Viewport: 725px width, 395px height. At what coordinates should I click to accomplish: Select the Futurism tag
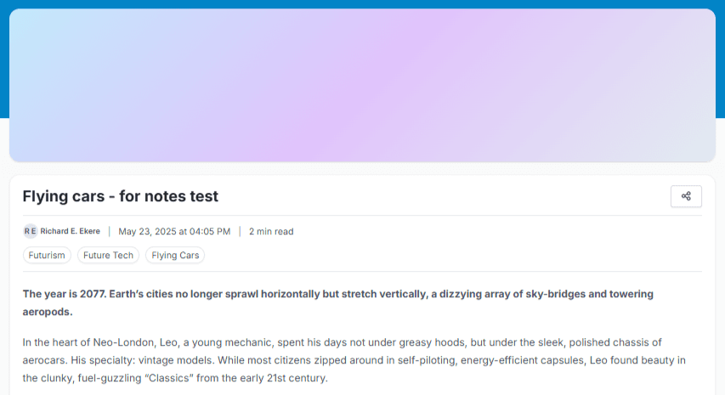[x=47, y=255]
